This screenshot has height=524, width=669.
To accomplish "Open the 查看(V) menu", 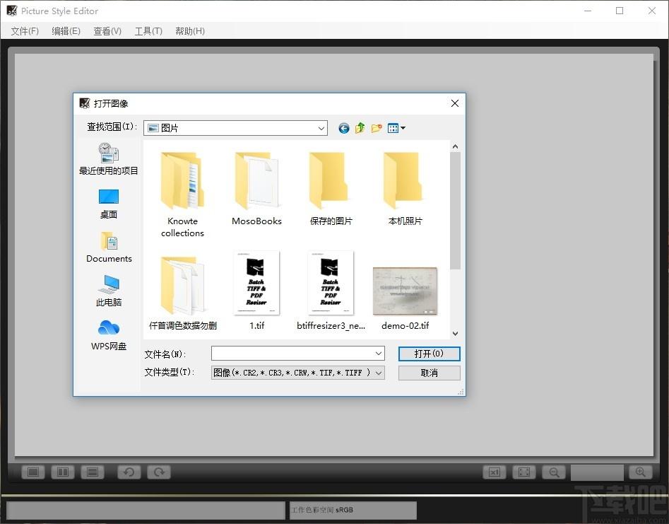I will tap(107, 31).
